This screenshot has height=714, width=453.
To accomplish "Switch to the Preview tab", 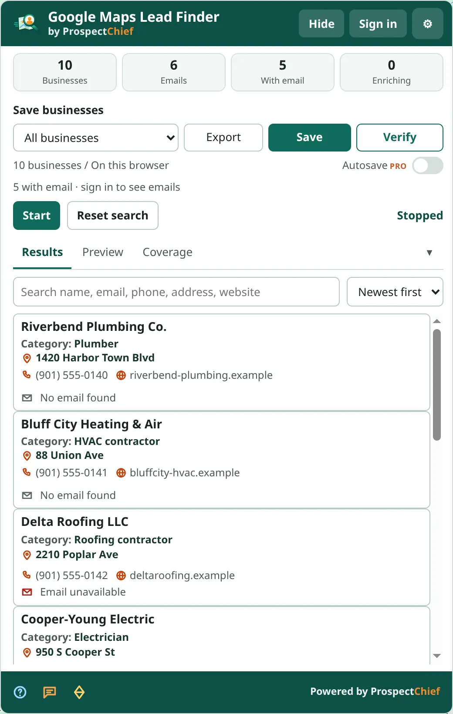I will pos(103,252).
